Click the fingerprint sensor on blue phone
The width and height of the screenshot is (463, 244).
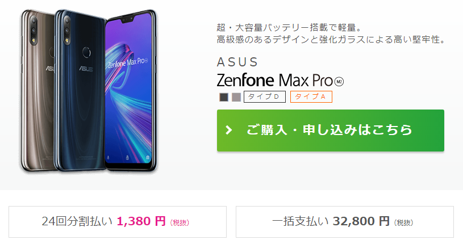[x=86, y=52]
